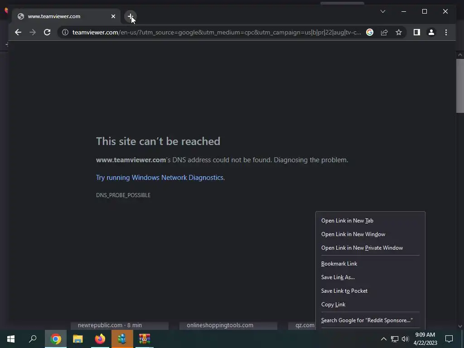The width and height of the screenshot is (464, 348).
Task: Click the scrollbar up arrow
Action: 460,55
